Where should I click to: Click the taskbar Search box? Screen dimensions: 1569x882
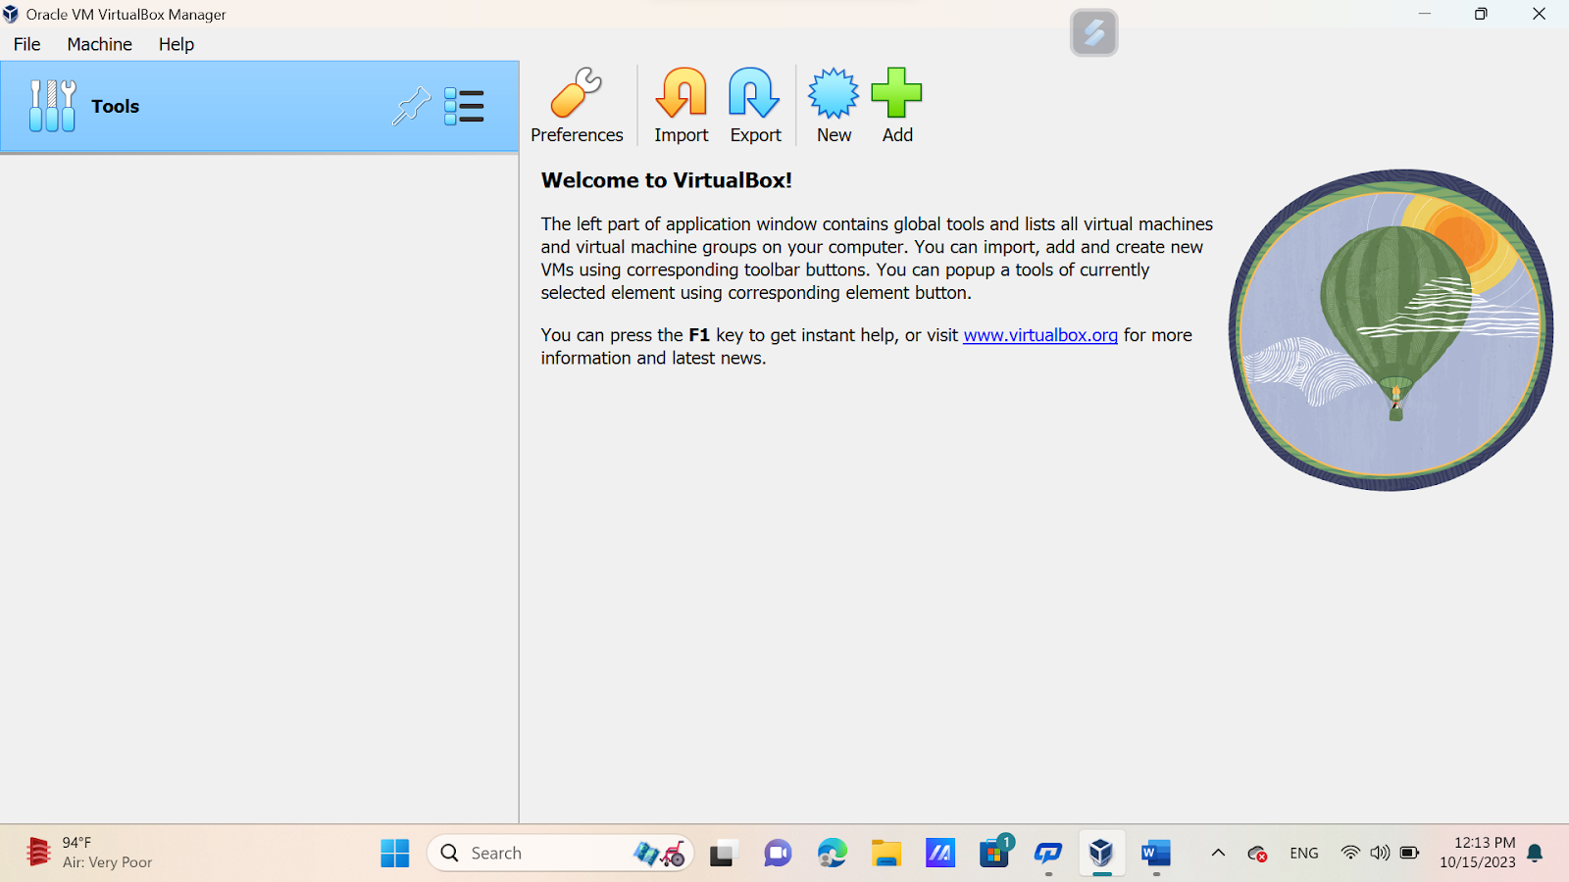point(560,854)
